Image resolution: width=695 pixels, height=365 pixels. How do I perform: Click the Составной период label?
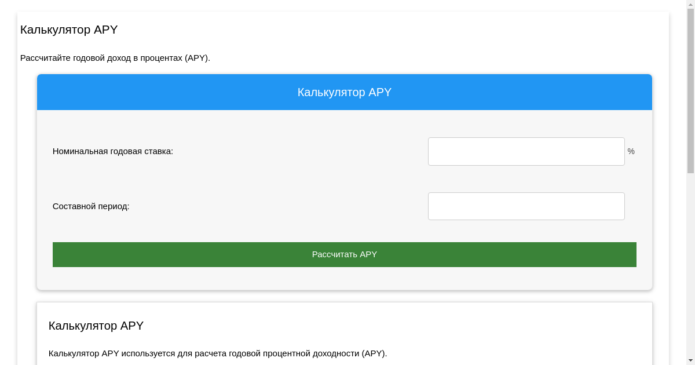coord(91,206)
